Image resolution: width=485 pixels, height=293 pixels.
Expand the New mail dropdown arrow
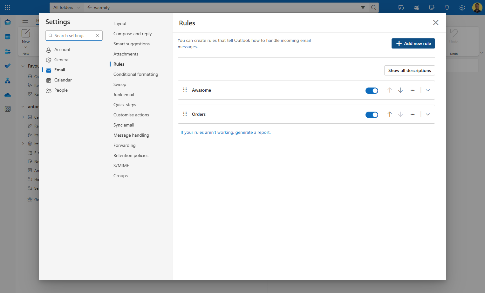[26, 47]
